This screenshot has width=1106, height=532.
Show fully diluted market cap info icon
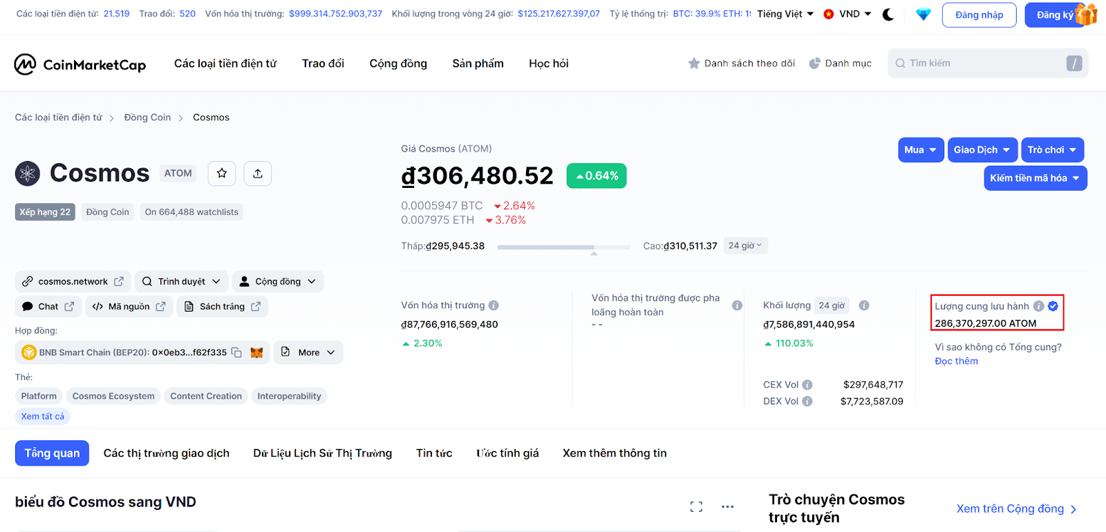click(738, 305)
